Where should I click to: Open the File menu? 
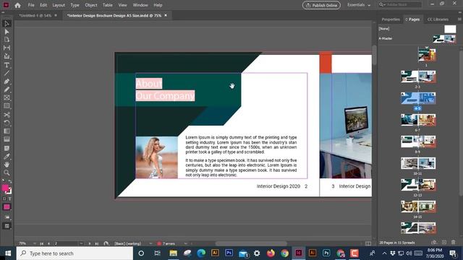pyautogui.click(x=31, y=5)
